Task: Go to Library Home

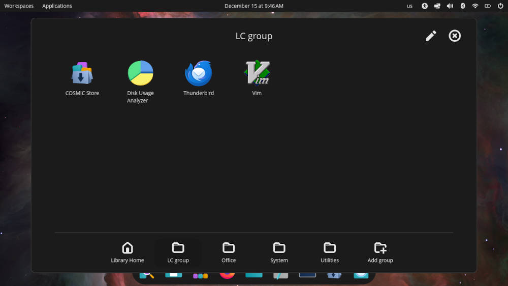Action: coord(128,252)
